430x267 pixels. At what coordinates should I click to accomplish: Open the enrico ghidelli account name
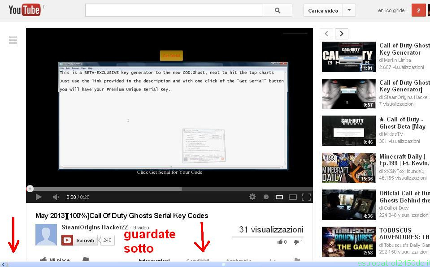coord(393,10)
